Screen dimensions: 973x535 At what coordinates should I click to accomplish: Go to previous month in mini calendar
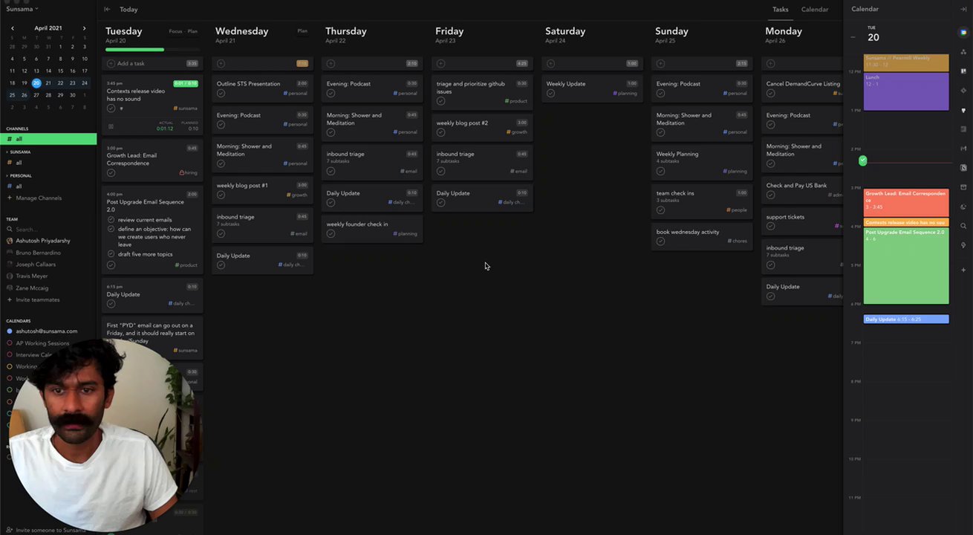(x=12, y=28)
